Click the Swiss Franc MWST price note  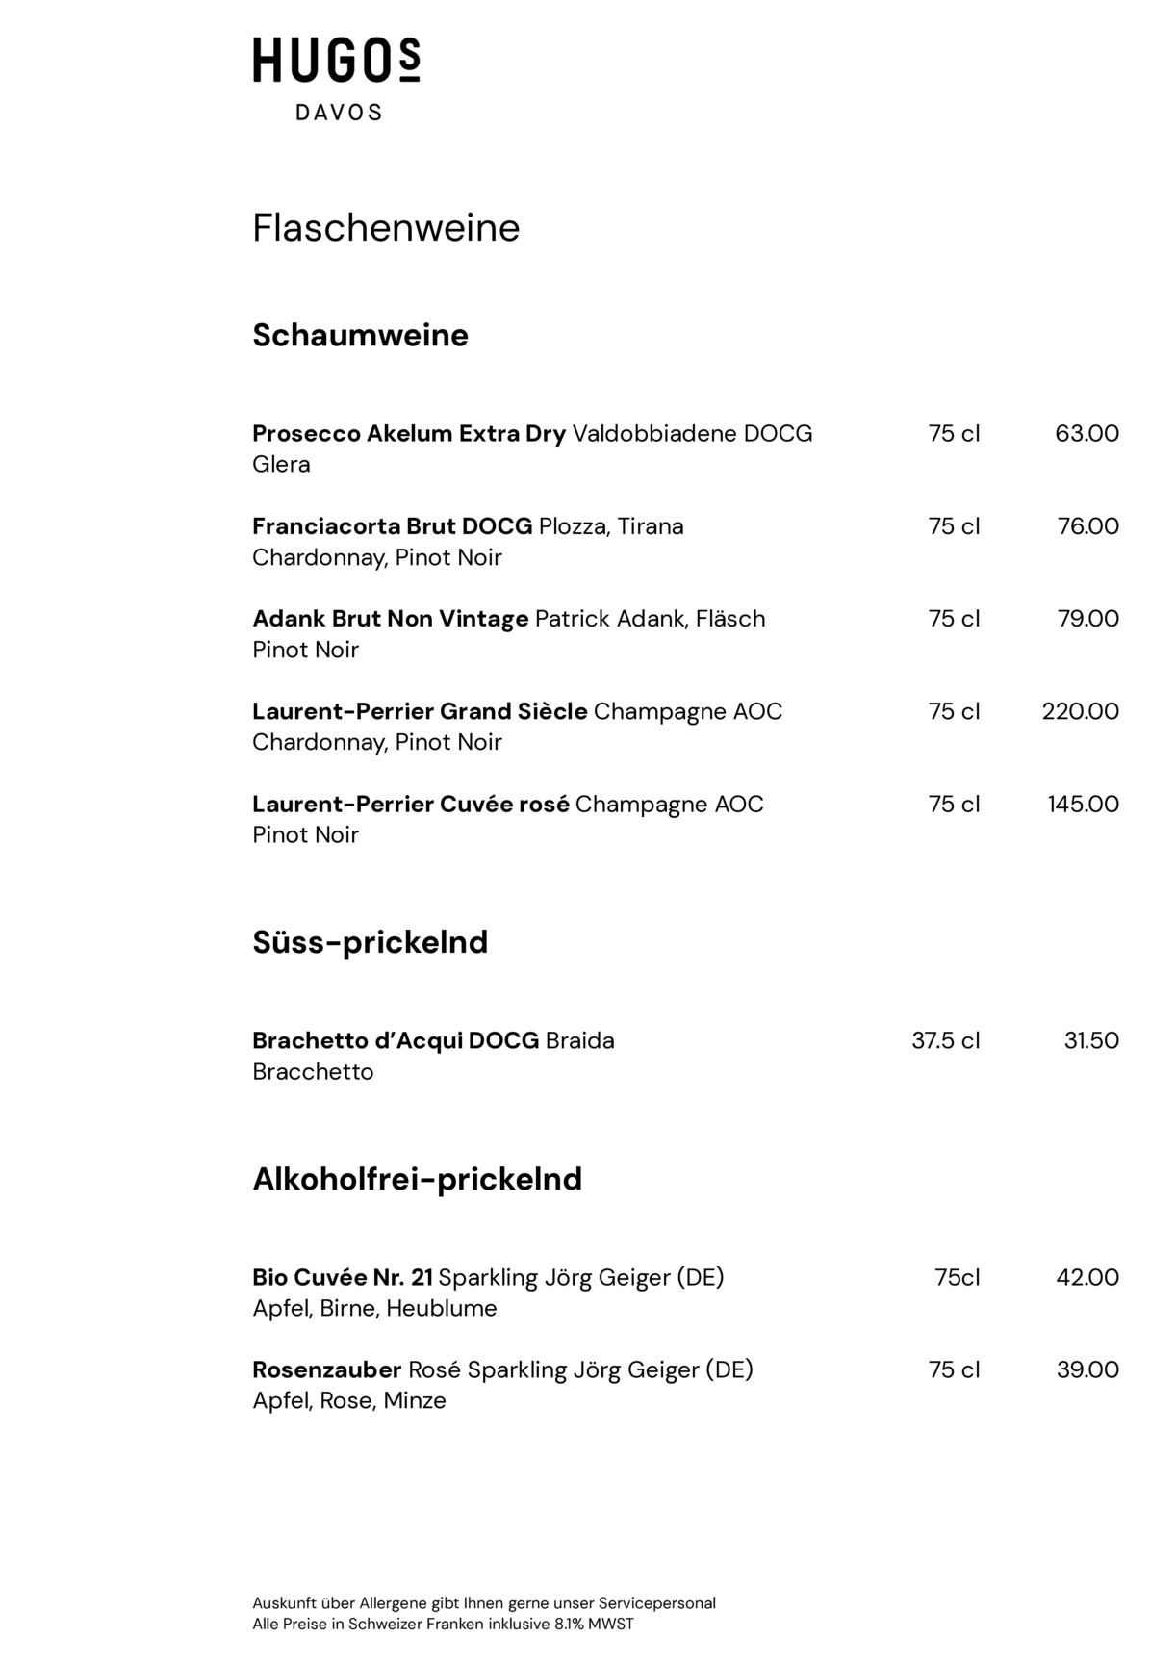pos(443,1625)
